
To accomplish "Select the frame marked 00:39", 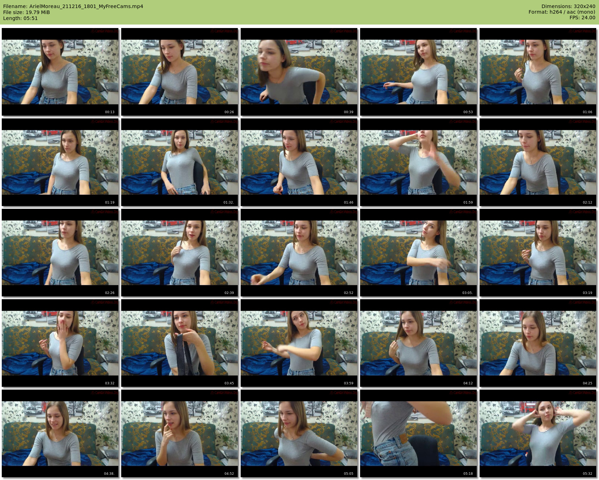I will coord(299,72).
